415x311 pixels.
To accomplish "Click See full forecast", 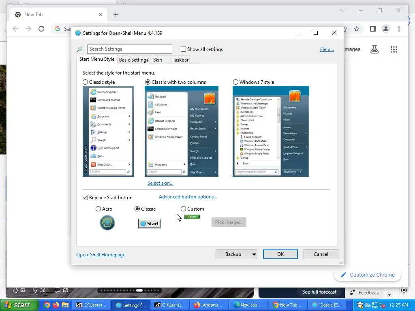I will point(319,292).
